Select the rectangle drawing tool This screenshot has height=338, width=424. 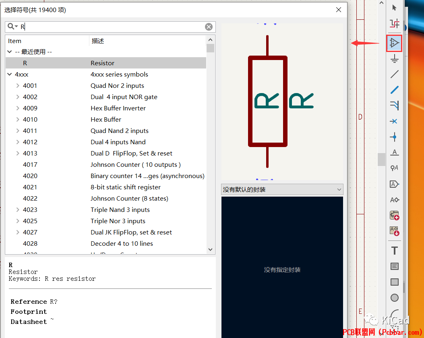point(394,282)
